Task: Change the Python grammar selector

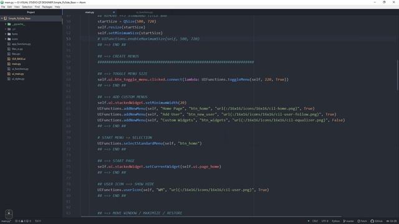Action: pos(335,222)
